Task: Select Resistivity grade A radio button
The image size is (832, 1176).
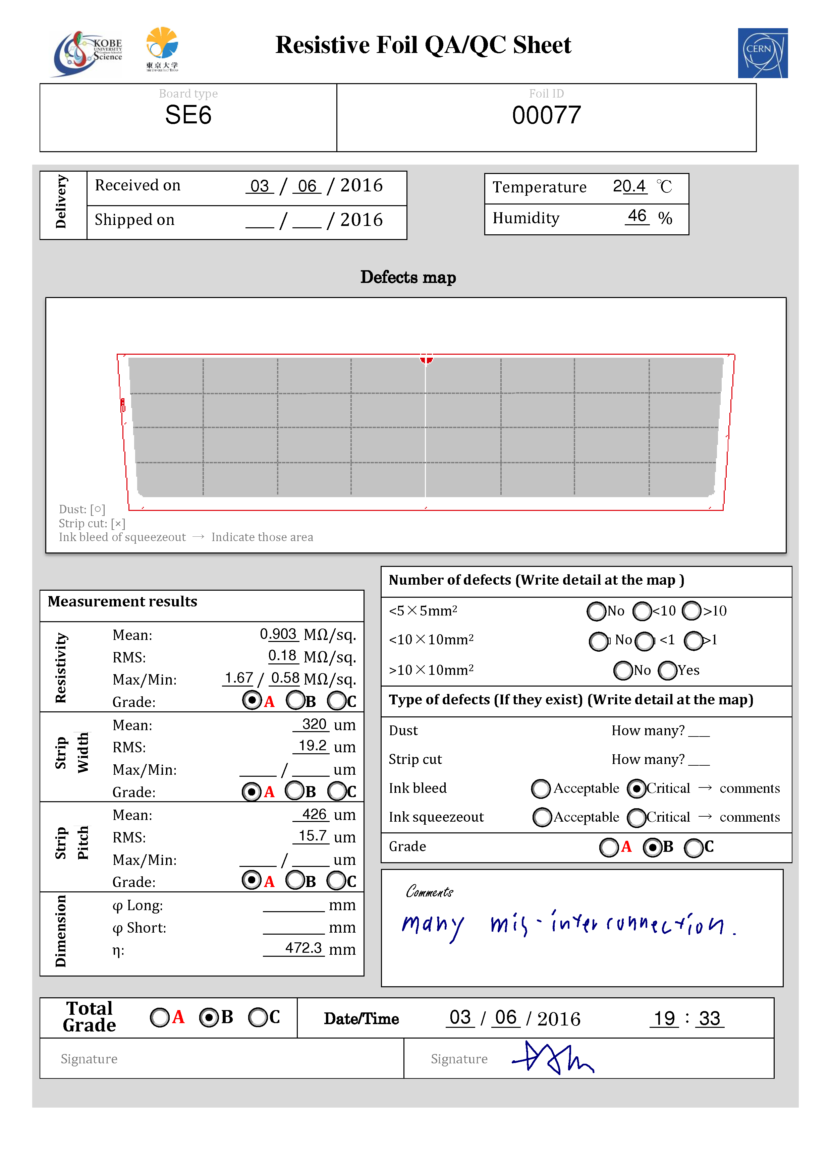Action: [252, 700]
